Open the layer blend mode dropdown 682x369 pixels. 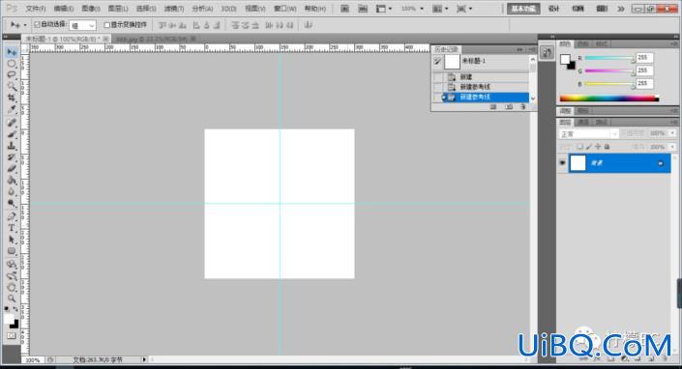(x=588, y=133)
